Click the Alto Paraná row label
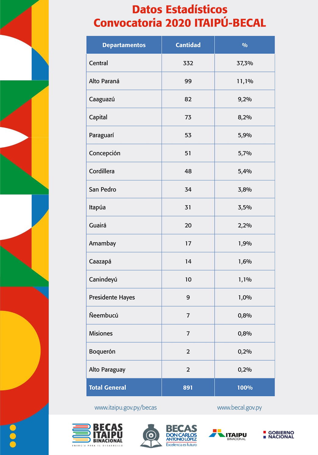The image size is (318, 455). (x=104, y=81)
